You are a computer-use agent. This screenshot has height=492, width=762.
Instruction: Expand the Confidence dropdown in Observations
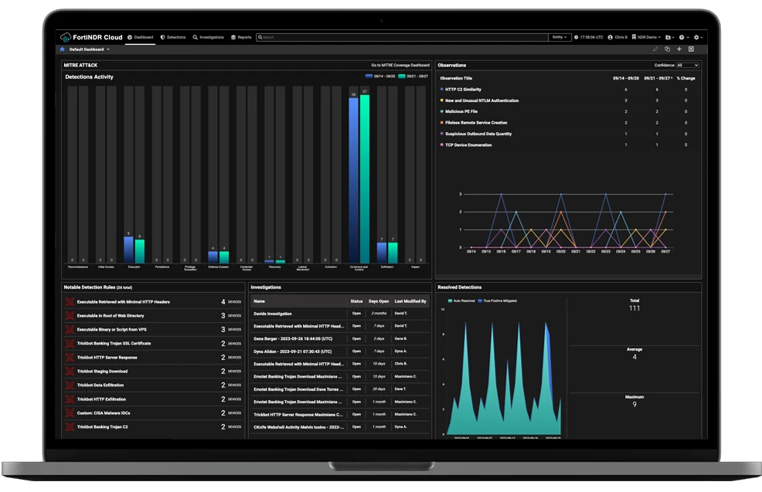(x=687, y=66)
